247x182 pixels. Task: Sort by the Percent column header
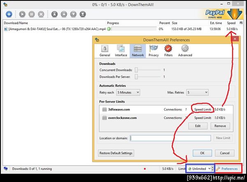click(x=165, y=23)
